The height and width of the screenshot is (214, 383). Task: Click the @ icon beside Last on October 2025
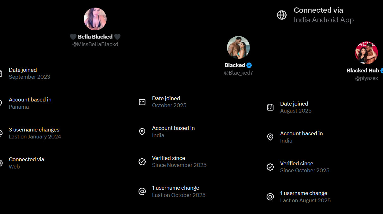point(142,191)
